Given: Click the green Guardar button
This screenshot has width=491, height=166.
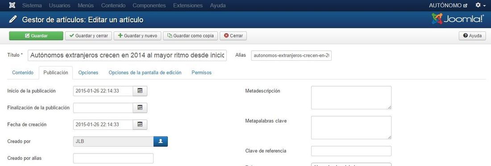Looking at the screenshot, I should 36,36.
